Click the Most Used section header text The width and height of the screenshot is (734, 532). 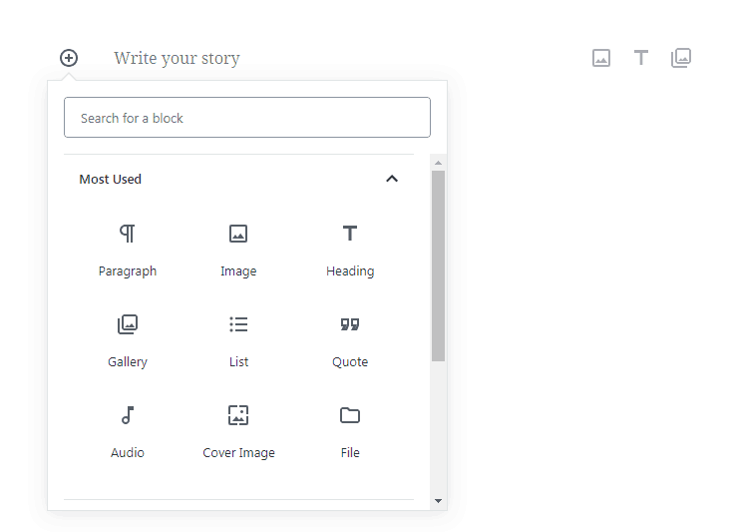(x=110, y=179)
